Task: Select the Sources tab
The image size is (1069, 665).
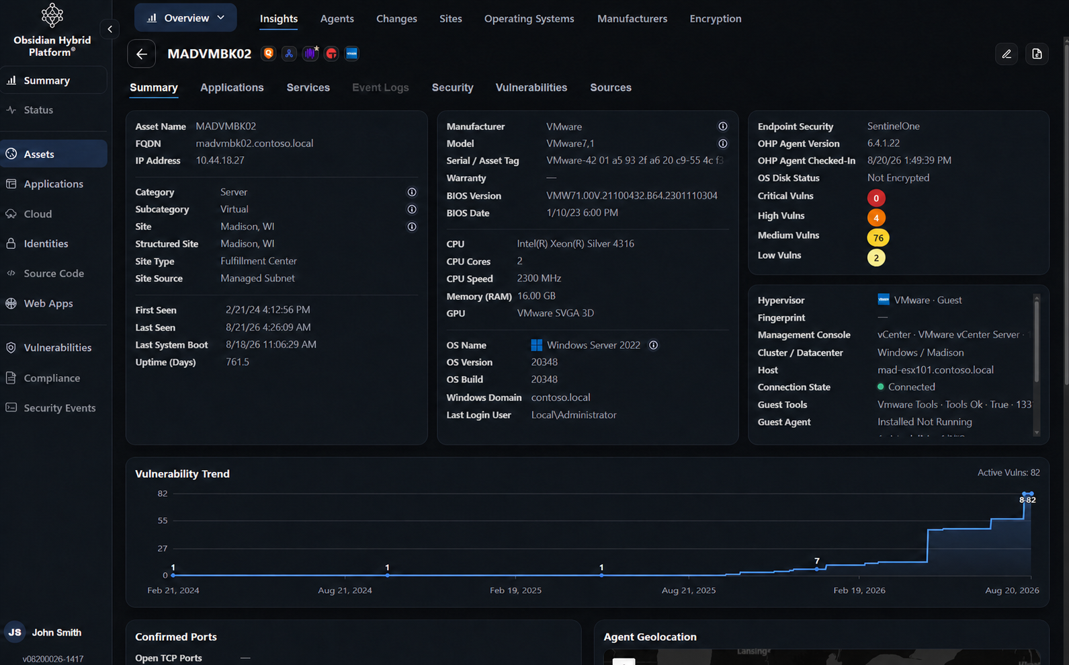Action: (x=611, y=87)
